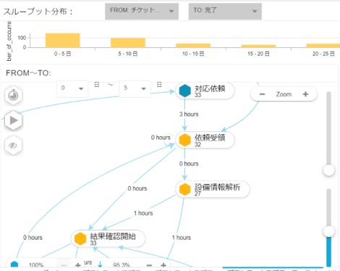Viewport: 340px width, 271px height.
Task: Click the lower vertical slider handle
Action: coord(328,232)
